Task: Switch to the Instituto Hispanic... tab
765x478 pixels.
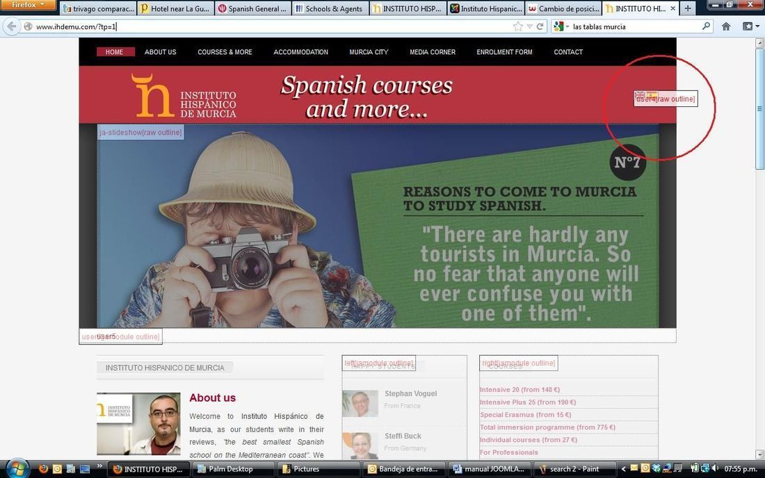Action: (x=485, y=8)
